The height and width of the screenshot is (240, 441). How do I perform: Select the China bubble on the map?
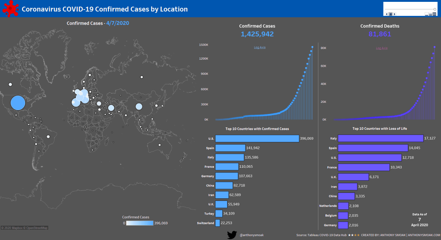(x=139, y=107)
